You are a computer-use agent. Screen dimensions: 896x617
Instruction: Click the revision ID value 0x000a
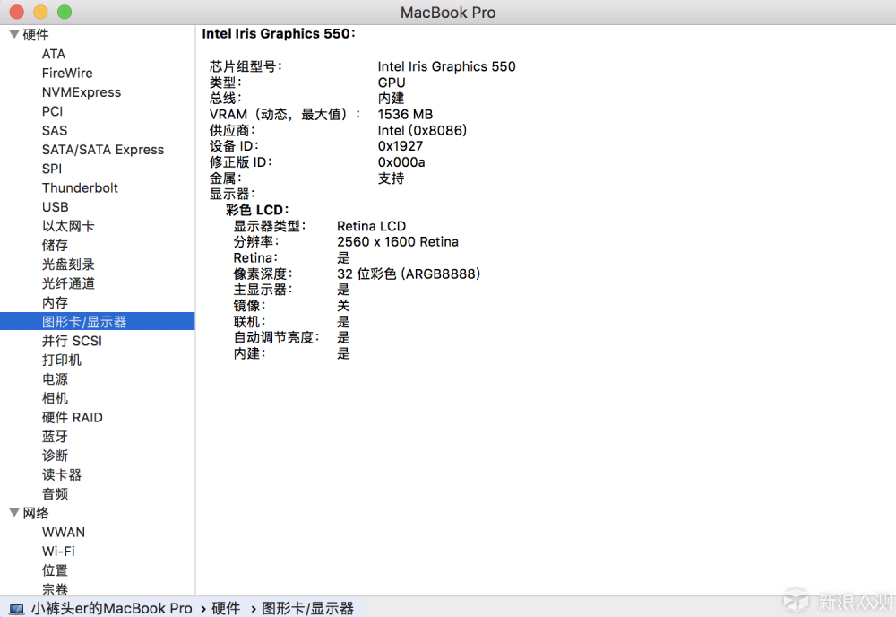click(x=401, y=162)
